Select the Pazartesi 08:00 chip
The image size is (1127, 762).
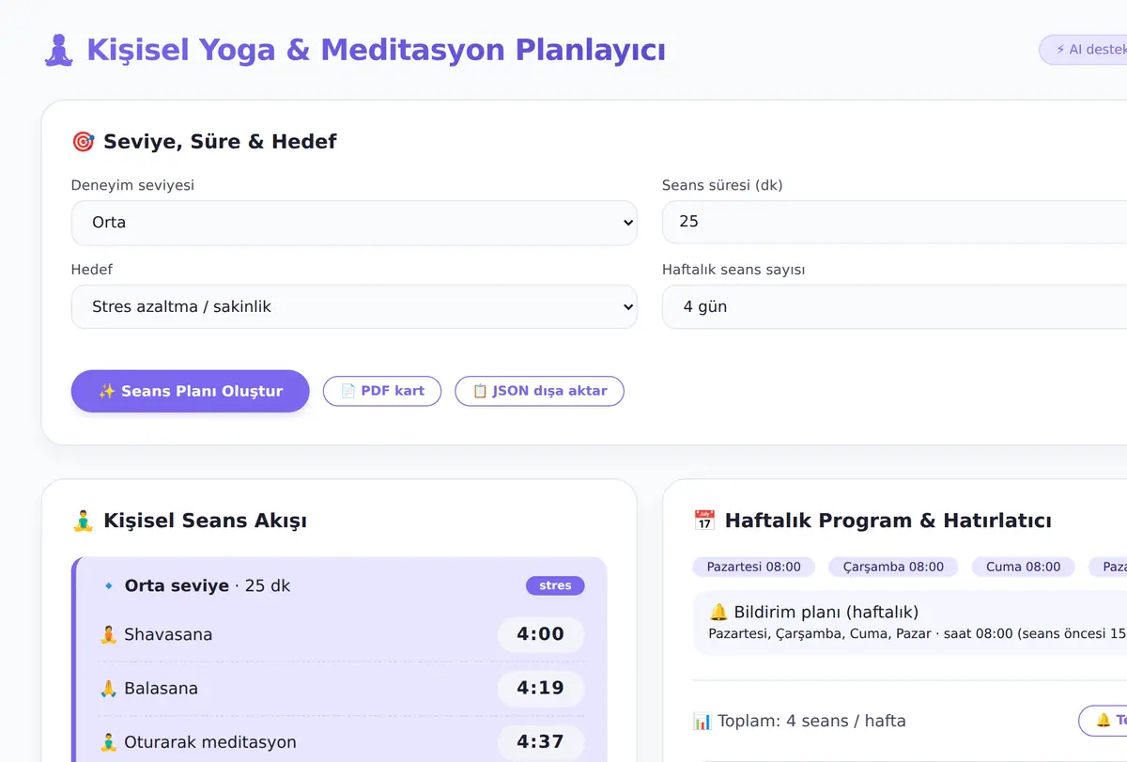point(754,567)
